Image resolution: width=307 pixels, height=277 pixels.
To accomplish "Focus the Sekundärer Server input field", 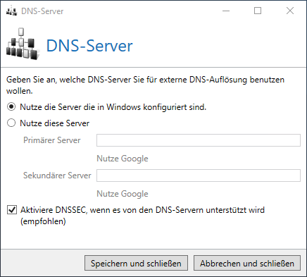I will 199,176.
